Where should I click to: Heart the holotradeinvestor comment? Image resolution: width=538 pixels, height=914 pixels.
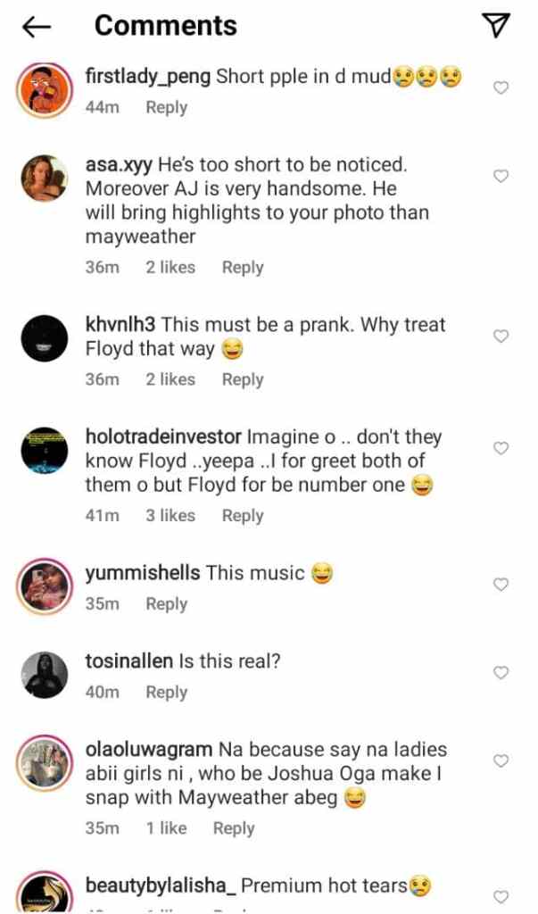[x=501, y=448]
